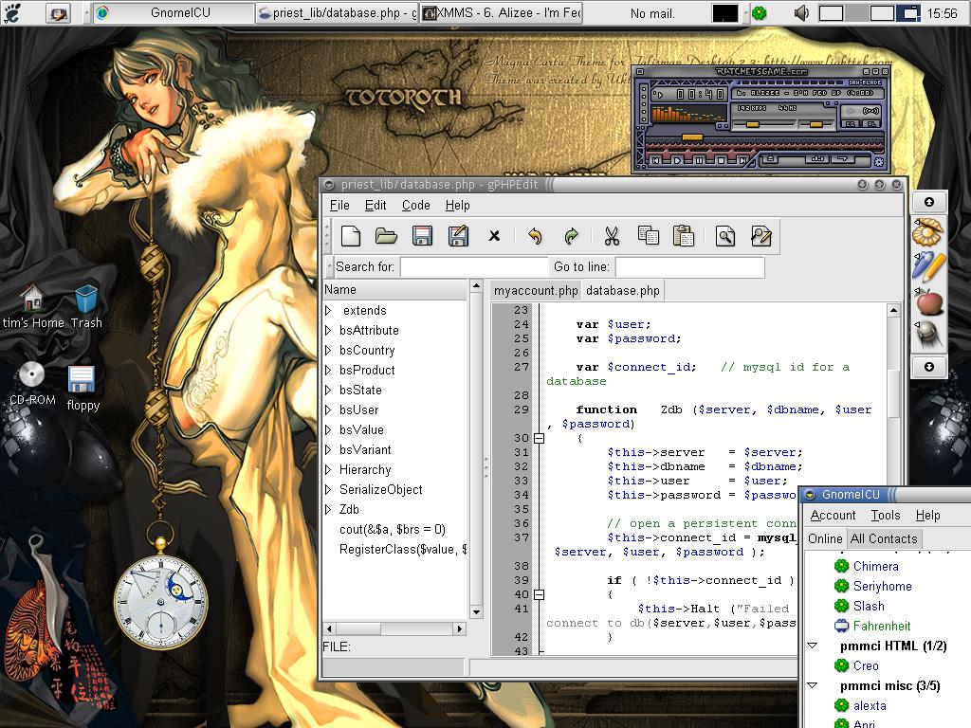
Task: Switch to Online tab in GnomeICU
Action: [825, 538]
